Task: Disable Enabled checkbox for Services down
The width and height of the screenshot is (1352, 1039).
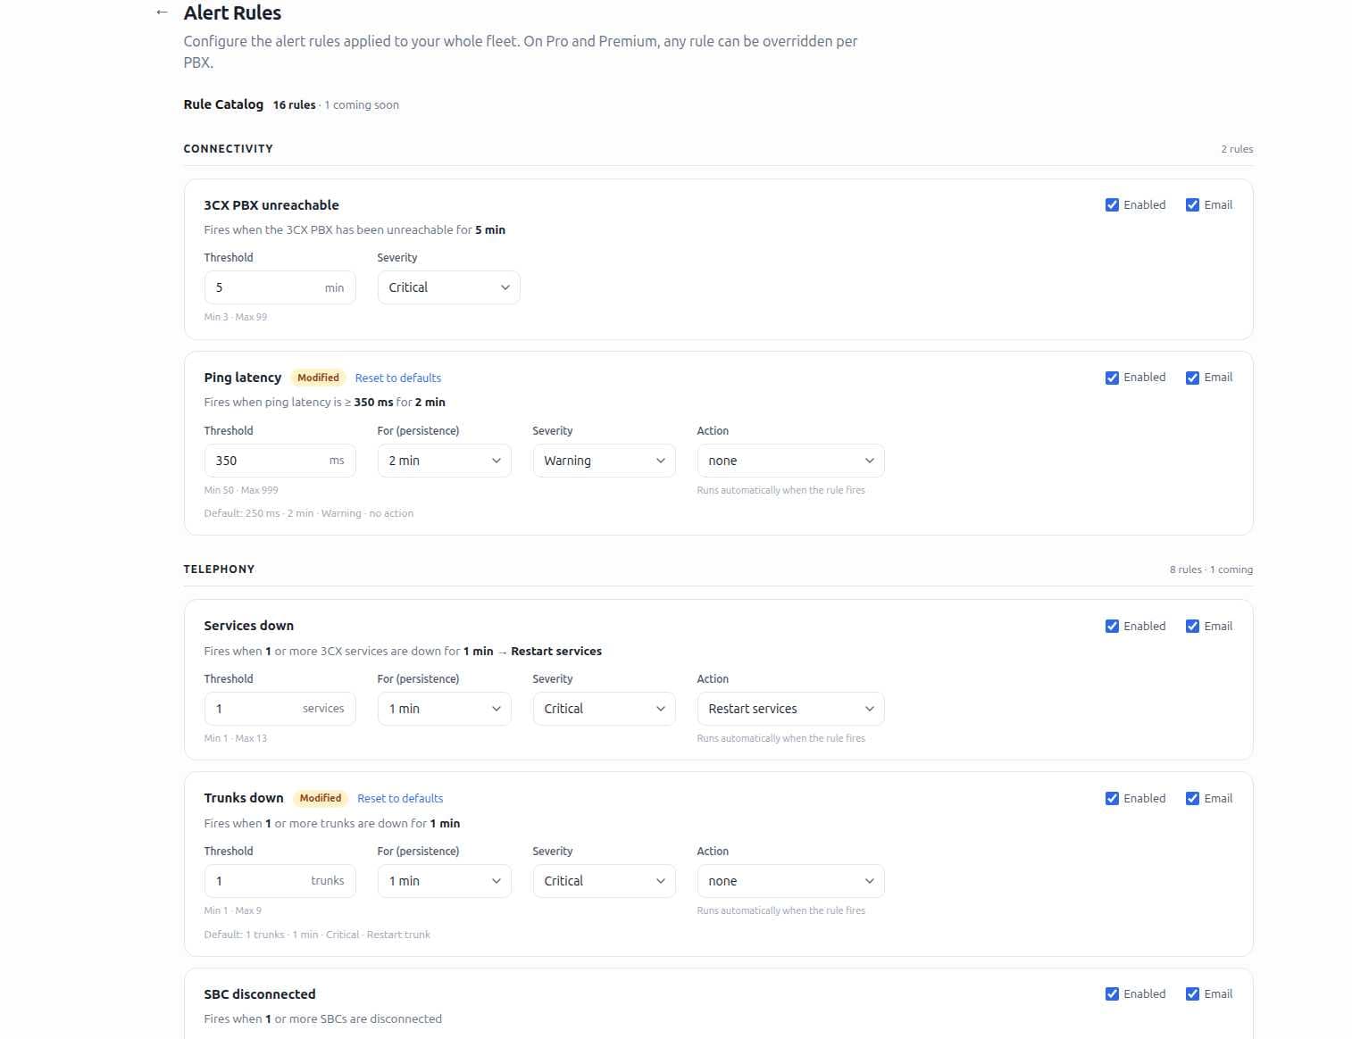Action: coord(1112,627)
